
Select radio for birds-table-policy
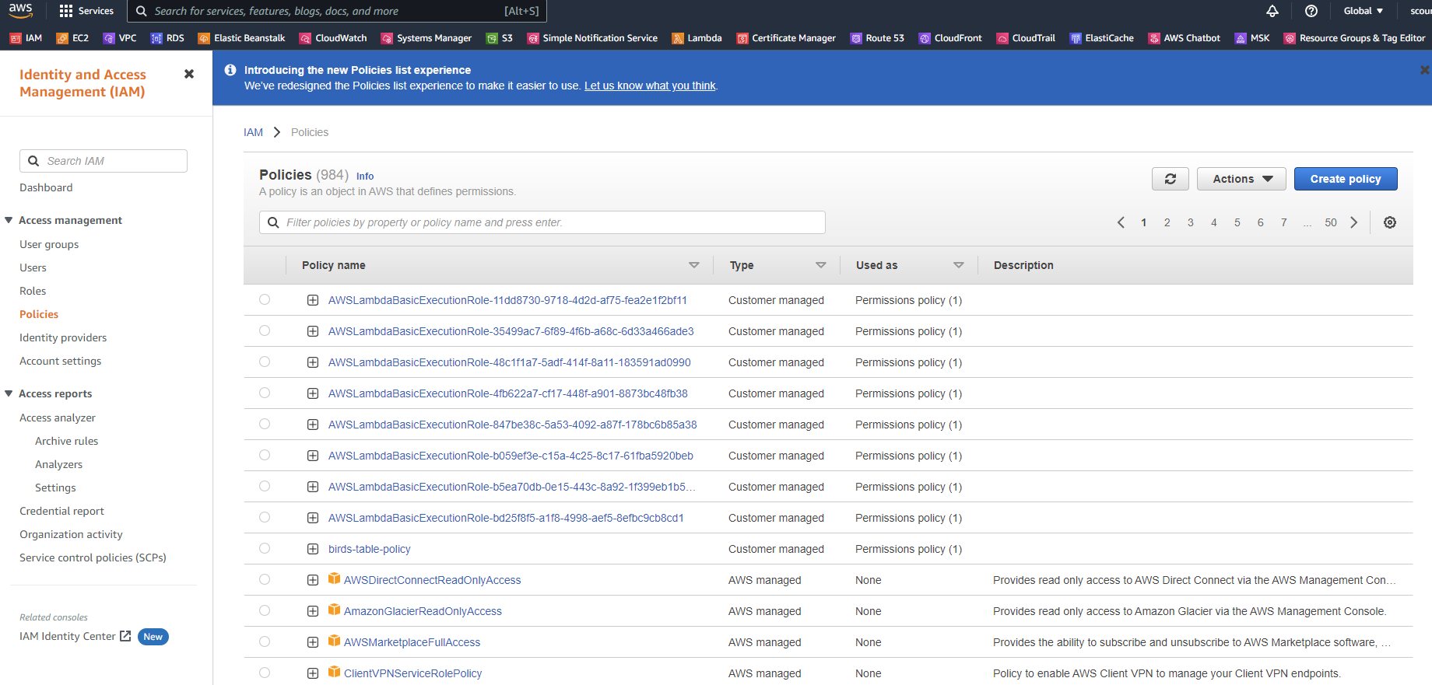click(265, 548)
